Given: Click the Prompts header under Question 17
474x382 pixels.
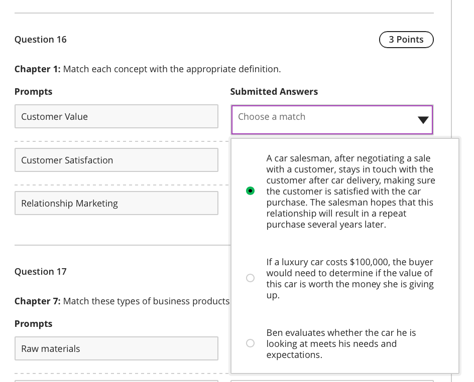Looking at the screenshot, I should pos(34,324).
